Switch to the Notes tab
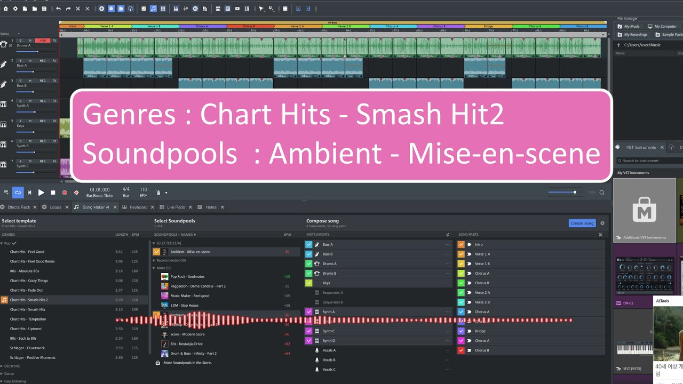The height and width of the screenshot is (384, 683). tap(211, 207)
